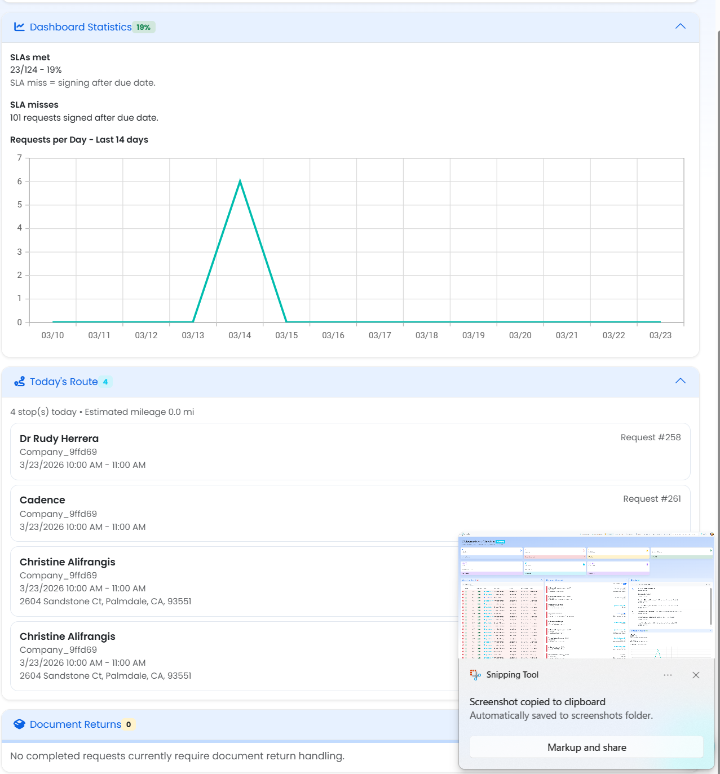Click the Today's Route count badge 4
The height and width of the screenshot is (774, 720).
coord(105,382)
